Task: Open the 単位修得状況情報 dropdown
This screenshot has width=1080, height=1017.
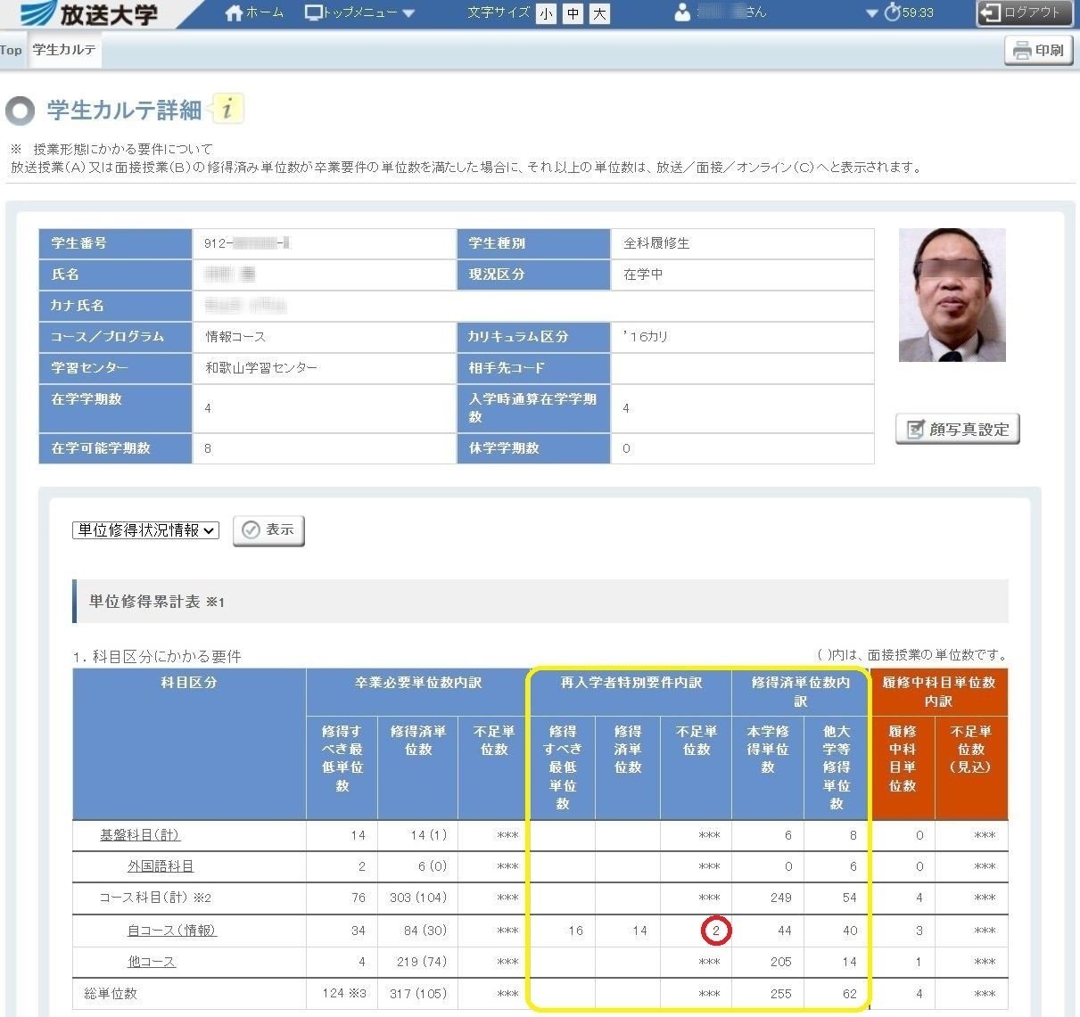Action: point(145,530)
